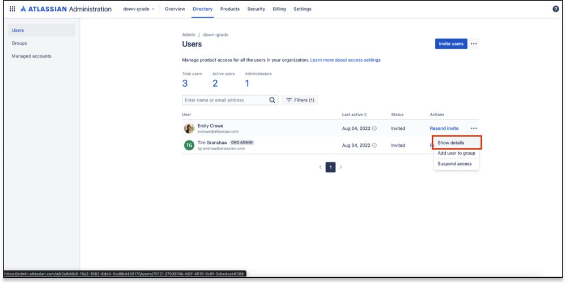The width and height of the screenshot is (566, 284).
Task: Click info icon next to Tim's date
Action: coord(375,145)
